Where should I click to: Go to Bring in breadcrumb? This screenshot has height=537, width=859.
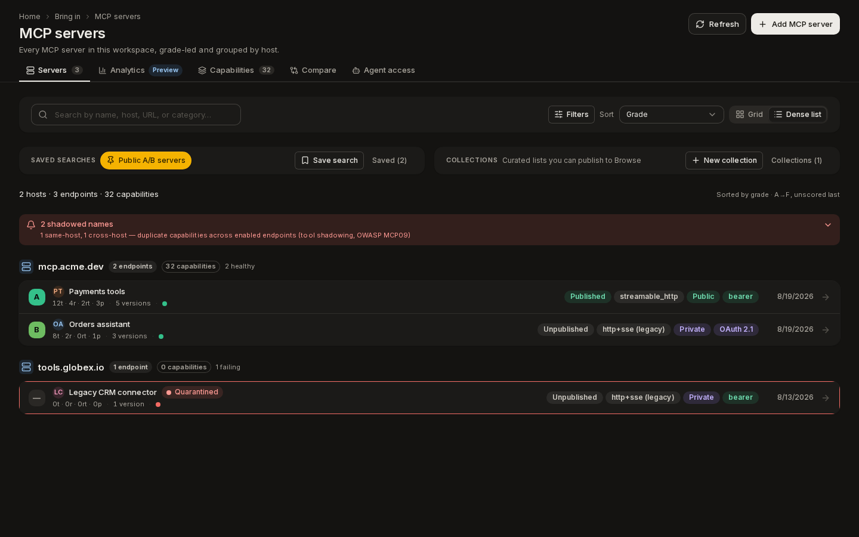pos(67,17)
